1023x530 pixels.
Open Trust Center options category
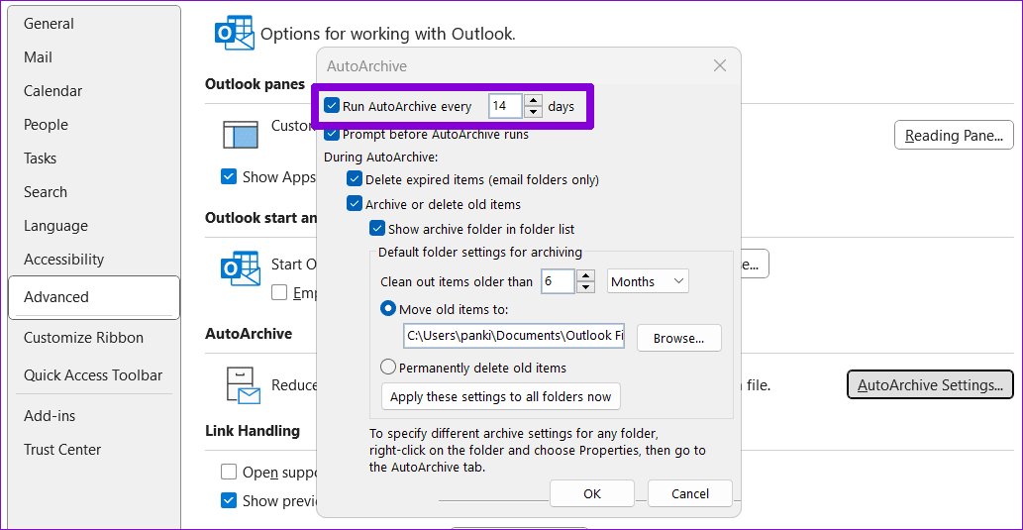coord(62,450)
